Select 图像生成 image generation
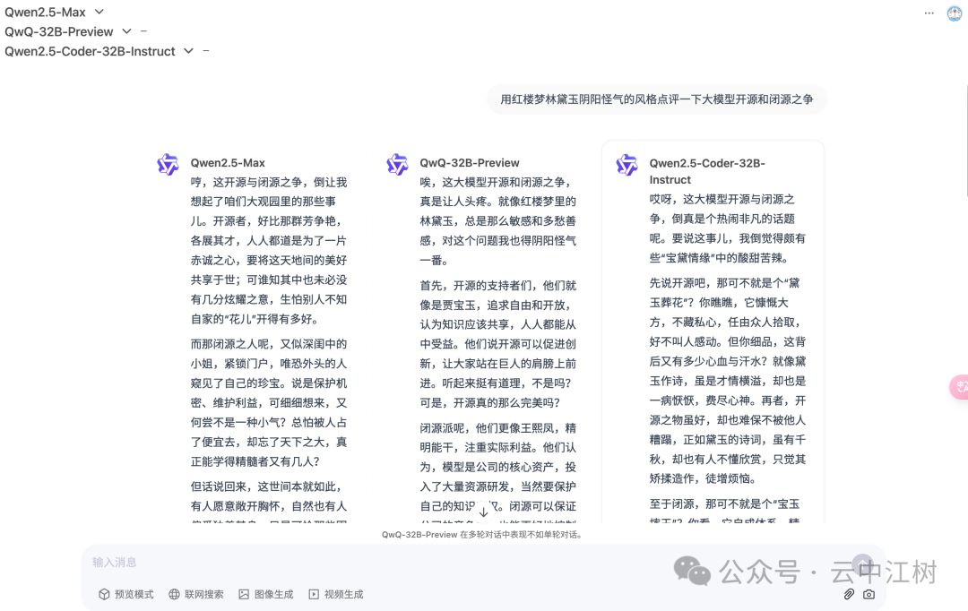The height and width of the screenshot is (611, 968). (266, 594)
